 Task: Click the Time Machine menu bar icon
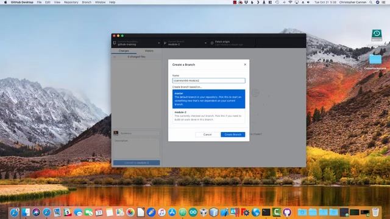click(277, 2)
